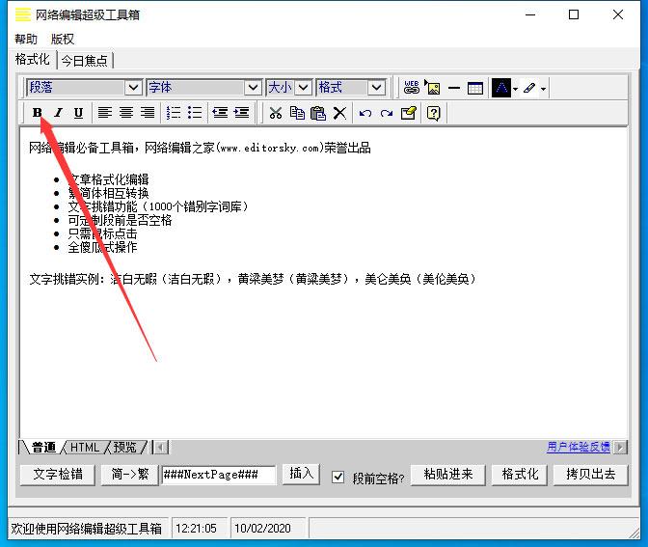Toggle bold formatting with B icon
Image resolution: width=648 pixels, height=547 pixels.
click(38, 113)
